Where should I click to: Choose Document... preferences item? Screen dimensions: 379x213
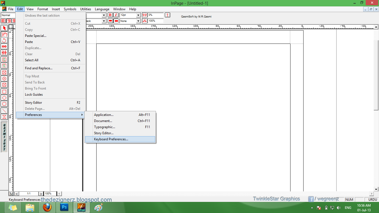tap(120, 121)
